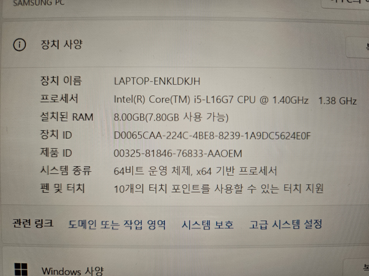
Task: Click the 장치 ID label
Action: click(x=56, y=135)
